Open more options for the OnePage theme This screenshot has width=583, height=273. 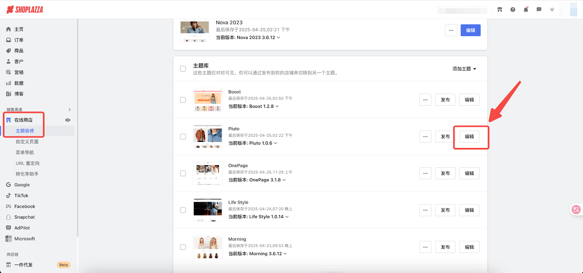coord(425,173)
